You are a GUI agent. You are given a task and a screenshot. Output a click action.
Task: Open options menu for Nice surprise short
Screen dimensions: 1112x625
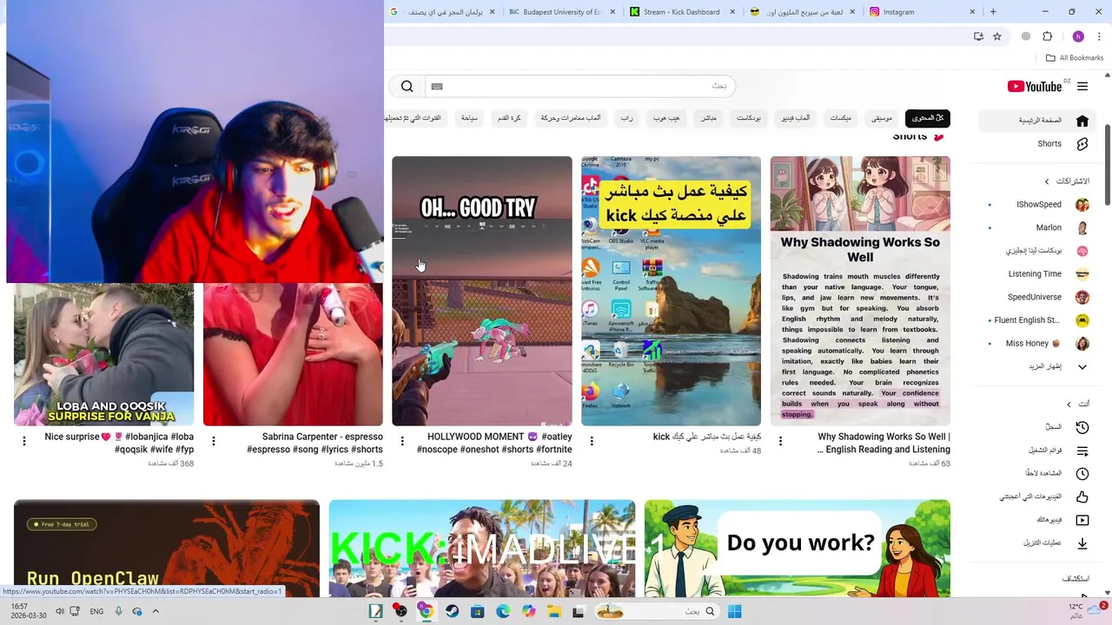[x=24, y=441]
